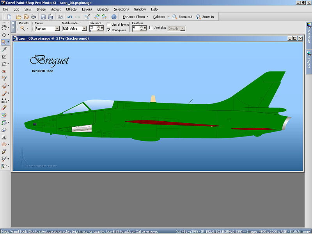Uncheck the Contiguous checkbox

coord(109,30)
